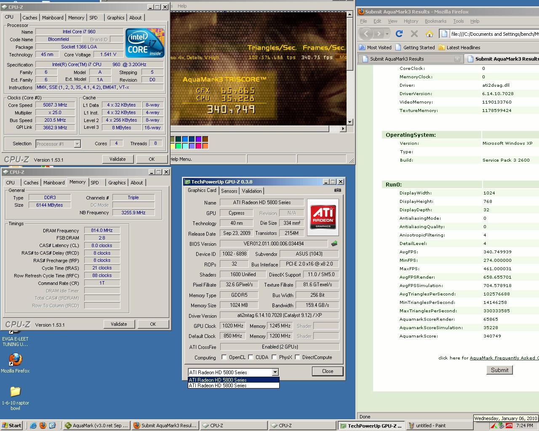Click GPU-Z BIOS save chip icon

tap(334, 244)
